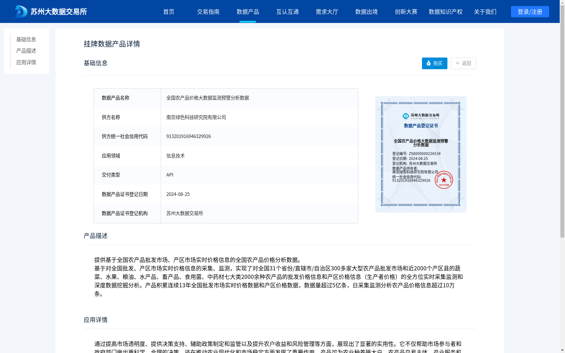Open 关于我们 menu item
Screen dimensions: 565x353
(x=485, y=12)
